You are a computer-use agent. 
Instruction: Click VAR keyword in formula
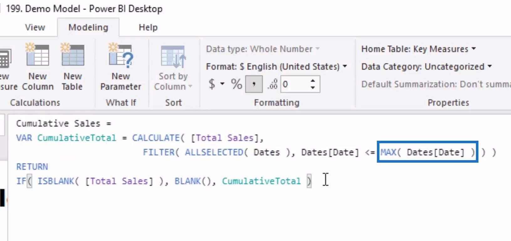pyautogui.click(x=24, y=138)
